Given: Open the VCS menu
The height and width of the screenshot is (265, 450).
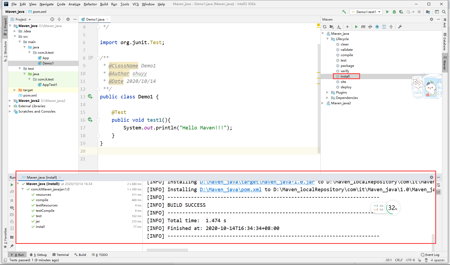Looking at the screenshot, I should click(x=136, y=4).
